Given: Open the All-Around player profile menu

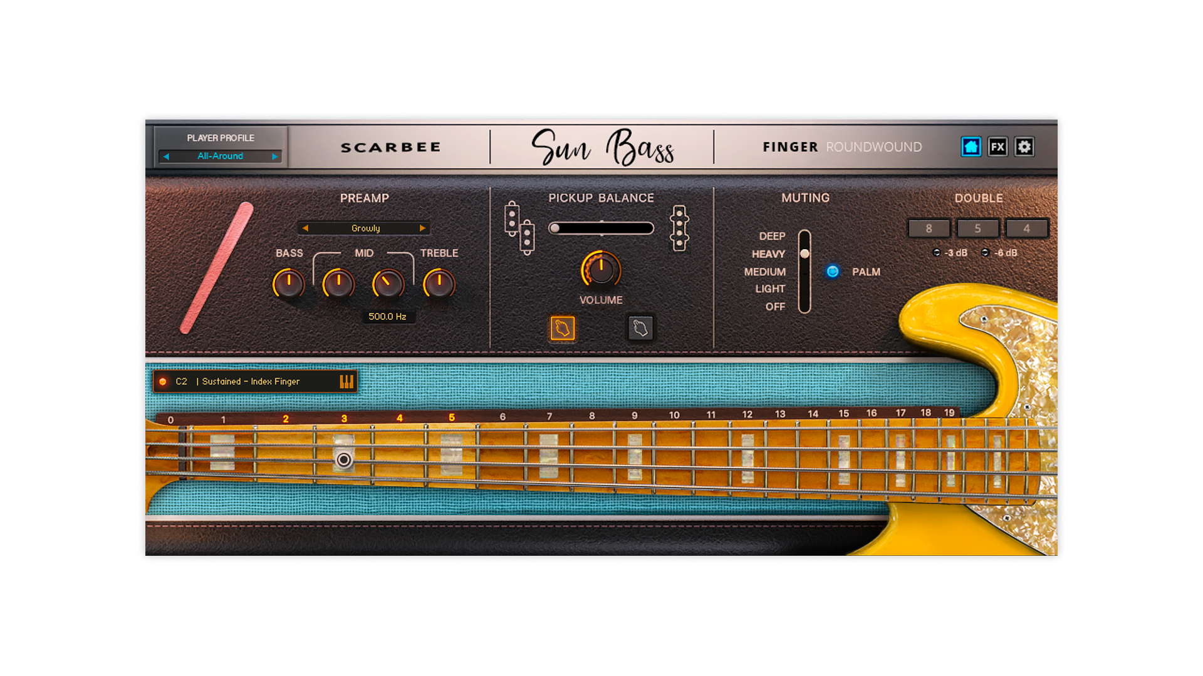Looking at the screenshot, I should point(220,156).
